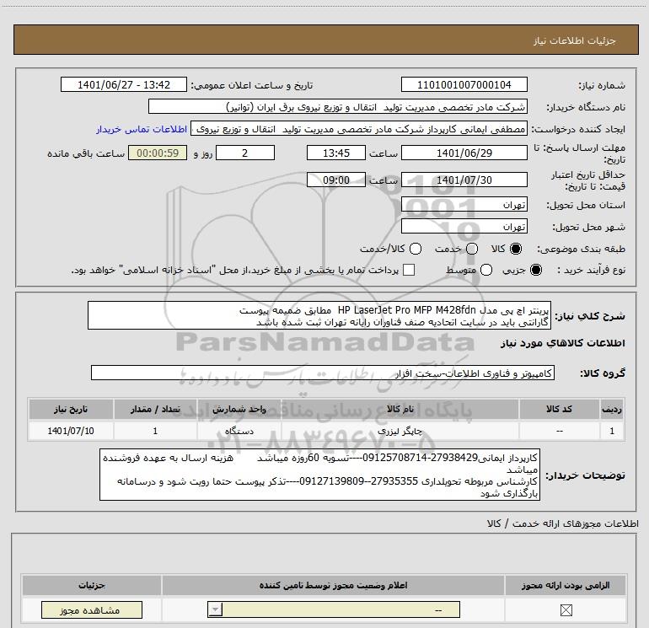
Task: Select the کالا radio button
Action: click(516, 249)
